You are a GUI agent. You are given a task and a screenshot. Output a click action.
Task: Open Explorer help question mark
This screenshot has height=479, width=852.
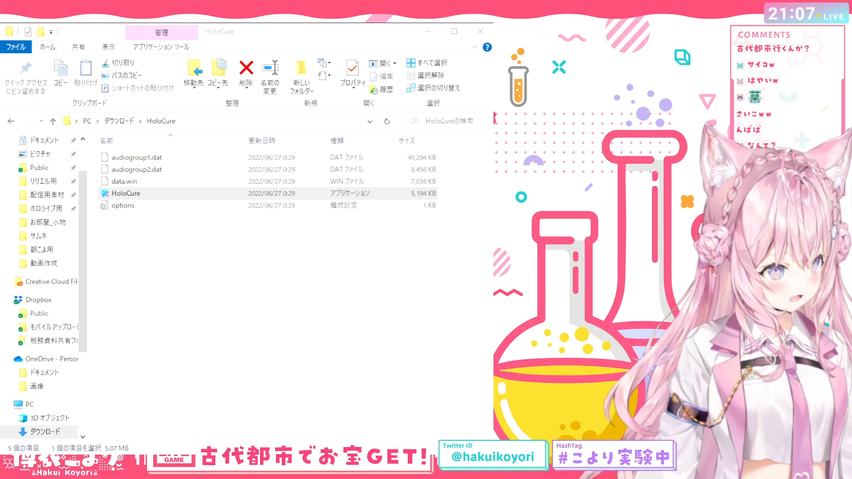[x=487, y=47]
